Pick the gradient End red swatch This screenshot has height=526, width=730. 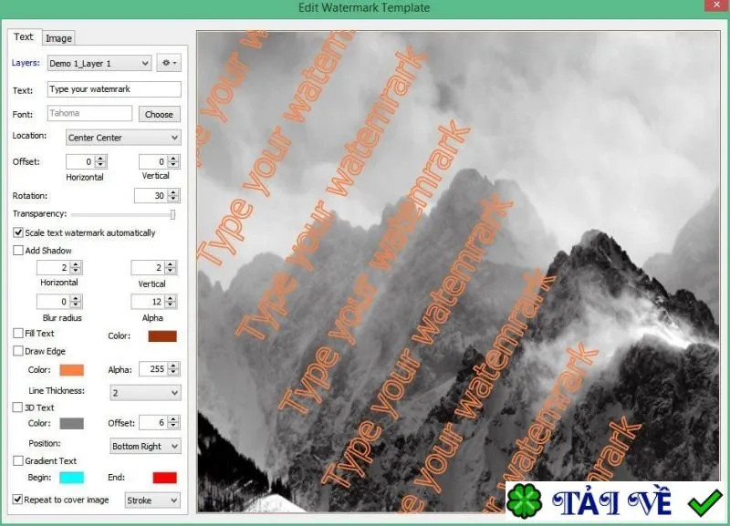tap(165, 478)
